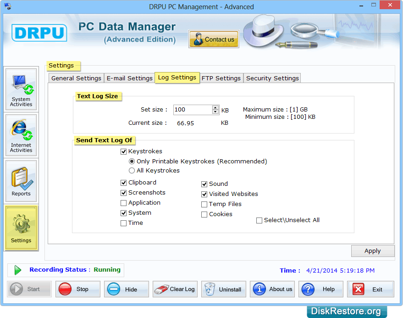403x318 pixels.
Task: Uncheck the Sound checkbox
Action: (x=204, y=184)
